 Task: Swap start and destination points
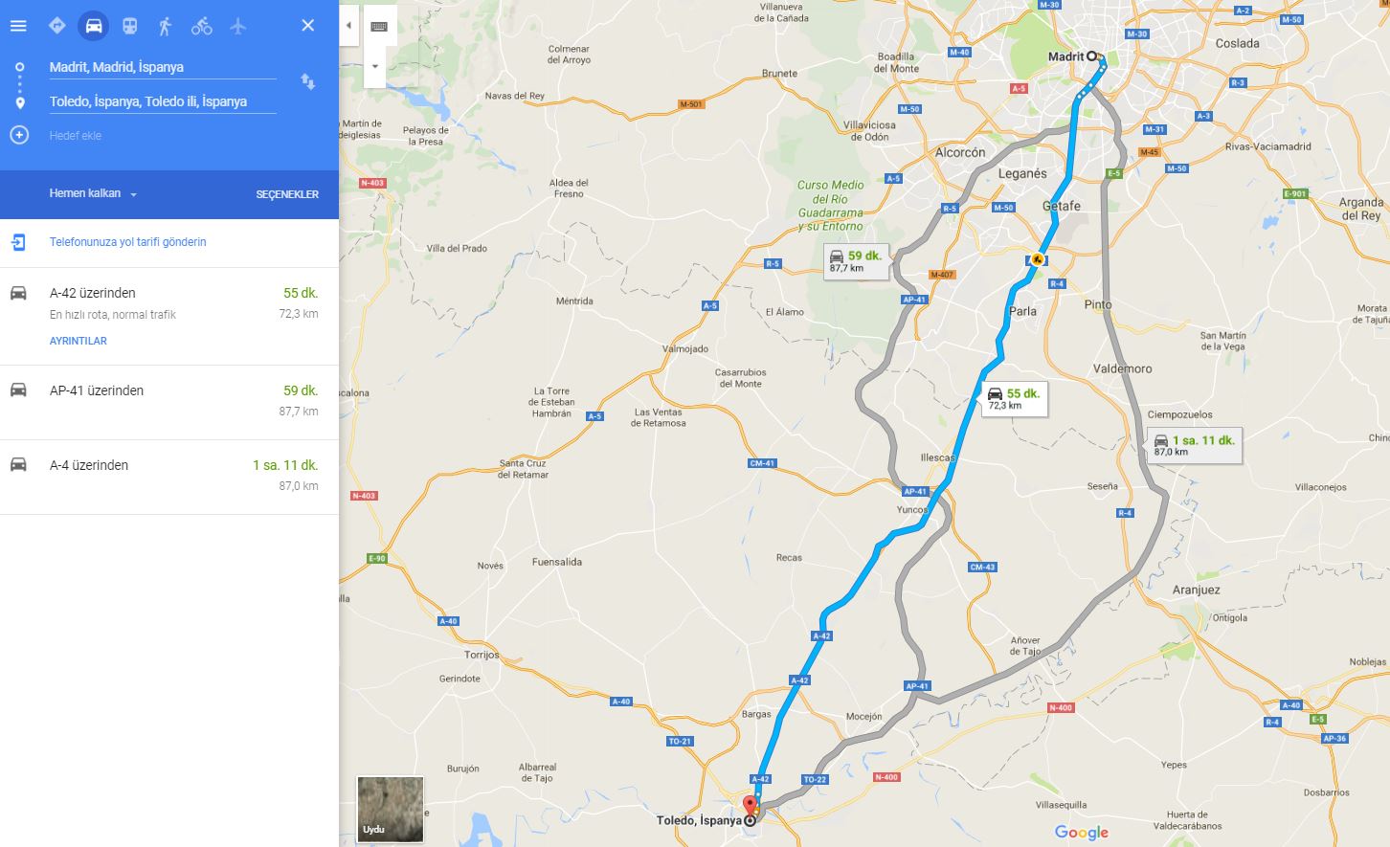point(307,82)
